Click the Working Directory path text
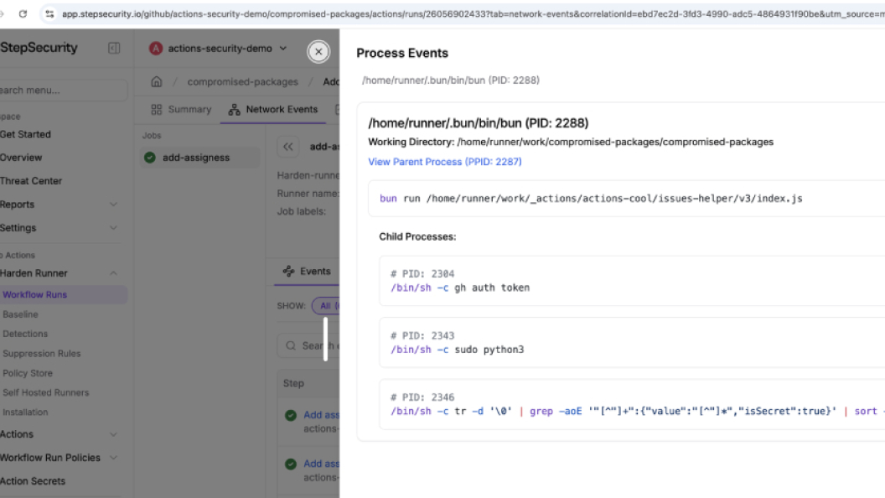Image resolution: width=885 pixels, height=498 pixels. tap(615, 142)
